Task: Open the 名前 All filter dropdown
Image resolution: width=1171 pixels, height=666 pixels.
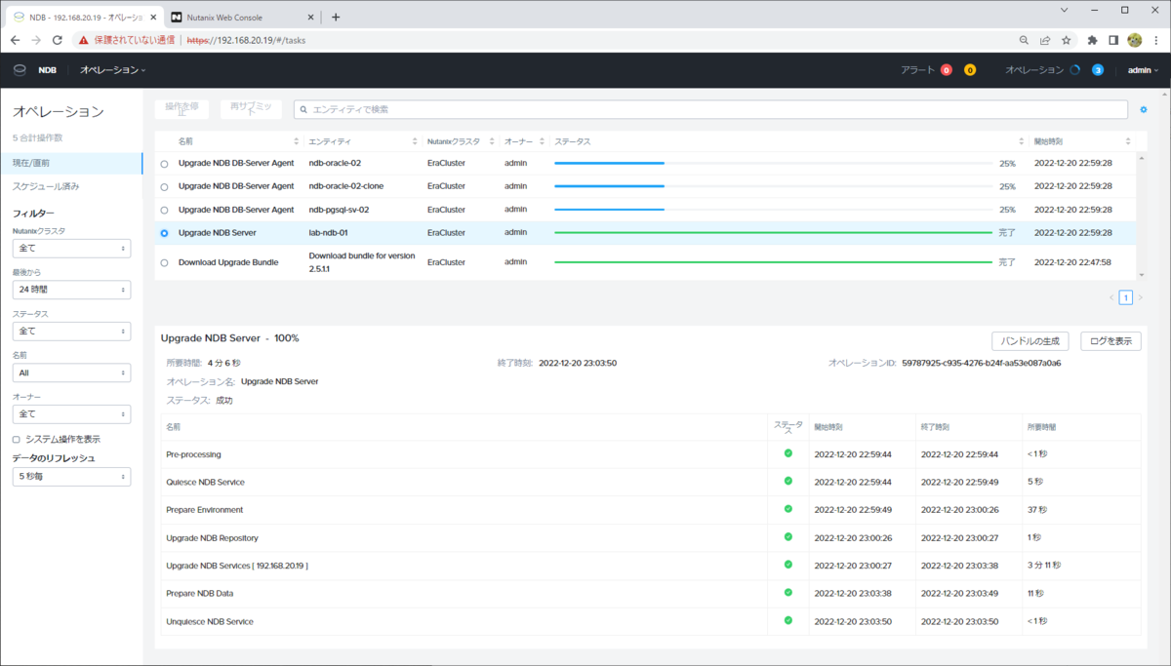Action: click(71, 372)
